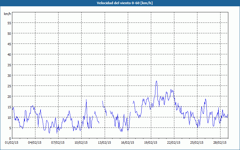Click the y-axis label '50'
Viewport: 240px width, 150px height.
coord(9,33)
